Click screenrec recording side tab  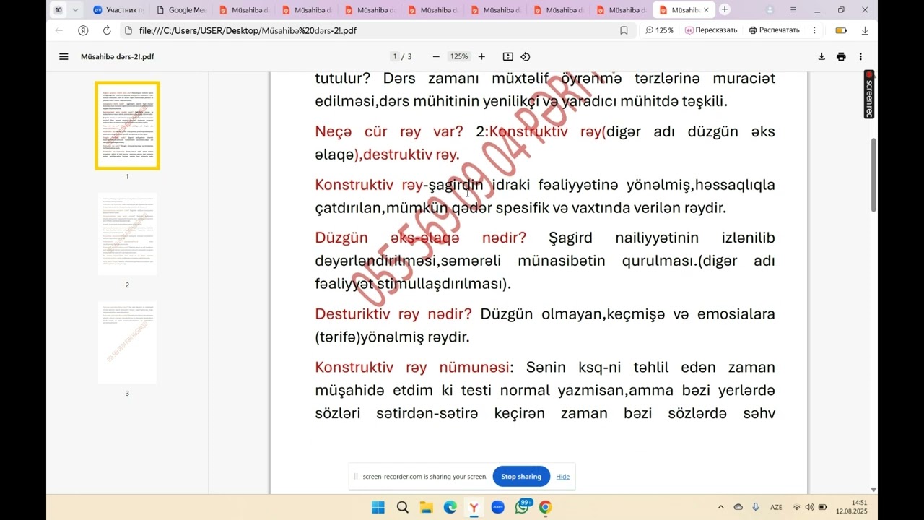point(869,94)
